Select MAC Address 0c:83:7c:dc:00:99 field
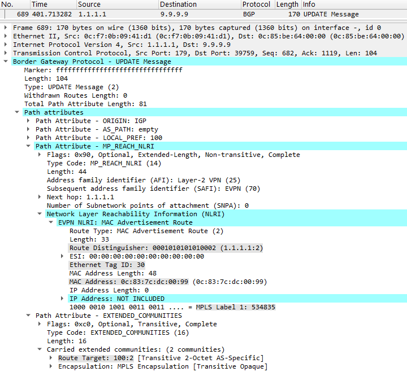 (x=168, y=282)
